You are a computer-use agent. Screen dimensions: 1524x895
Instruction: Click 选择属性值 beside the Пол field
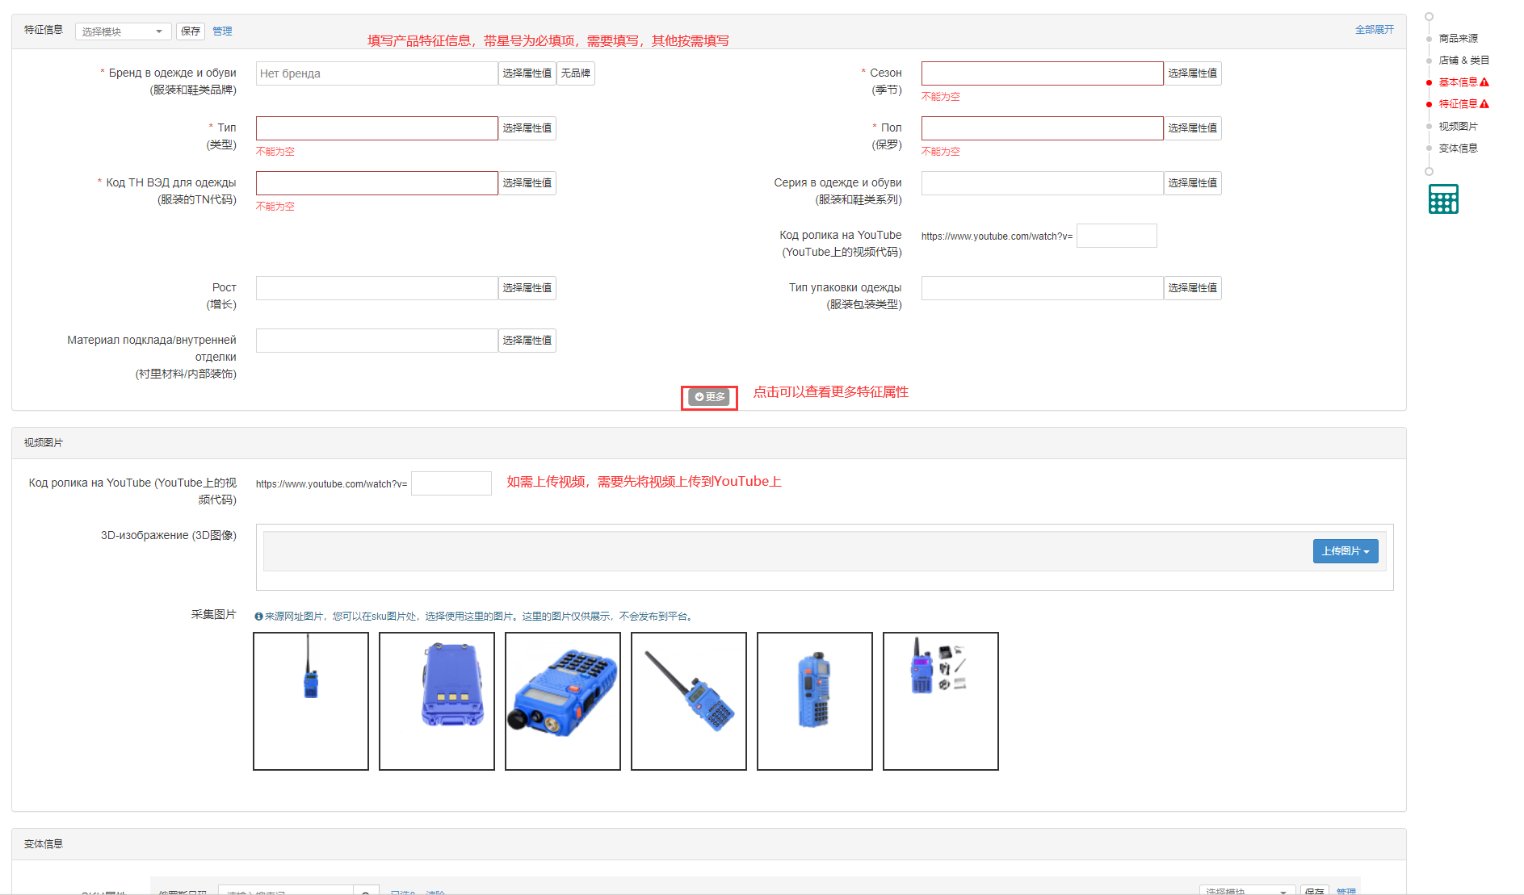(x=1192, y=128)
